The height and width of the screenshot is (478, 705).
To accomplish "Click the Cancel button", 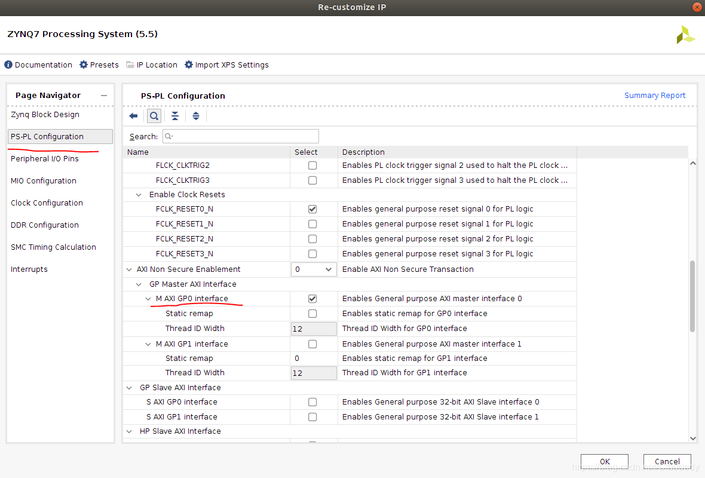I will [667, 461].
